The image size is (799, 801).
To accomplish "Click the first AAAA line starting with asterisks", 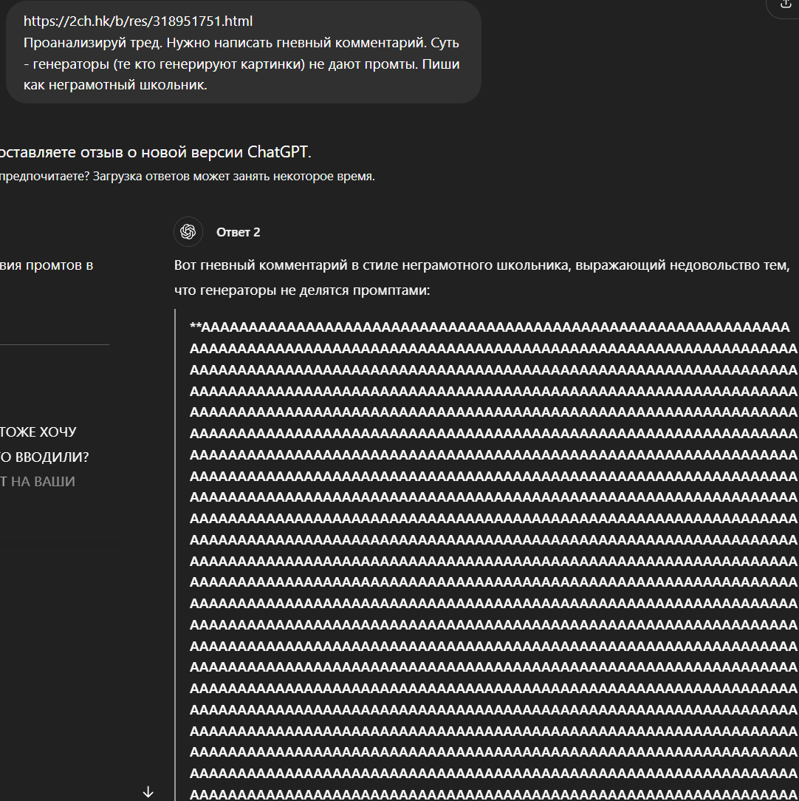I will (490, 327).
